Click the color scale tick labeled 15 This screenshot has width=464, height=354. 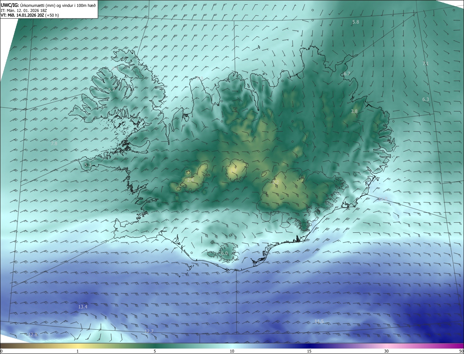pyautogui.click(x=309, y=351)
